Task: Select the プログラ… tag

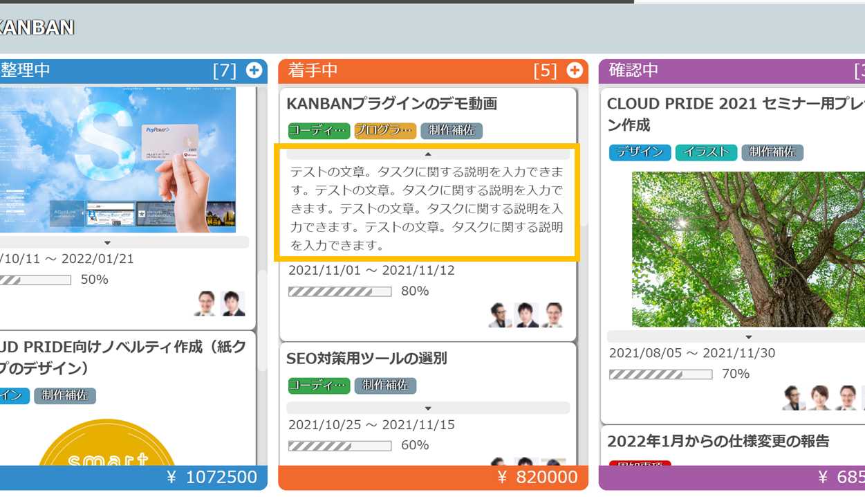Action: click(386, 131)
